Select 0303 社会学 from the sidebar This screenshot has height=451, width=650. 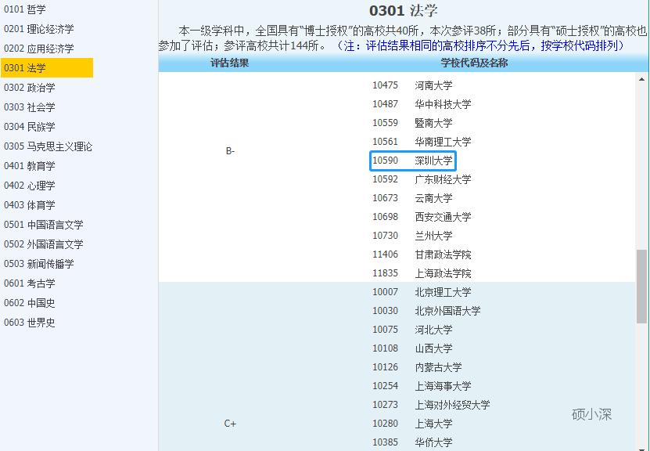pyautogui.click(x=31, y=107)
